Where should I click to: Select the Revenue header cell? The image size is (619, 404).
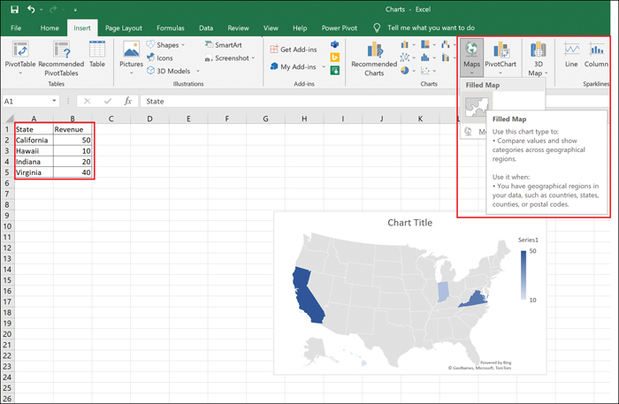click(x=73, y=129)
